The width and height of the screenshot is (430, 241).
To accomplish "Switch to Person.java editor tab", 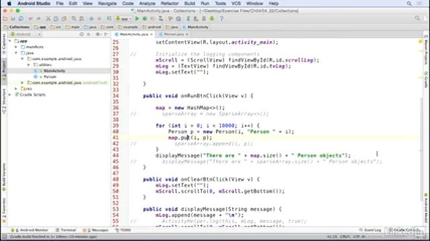I will click(173, 34).
